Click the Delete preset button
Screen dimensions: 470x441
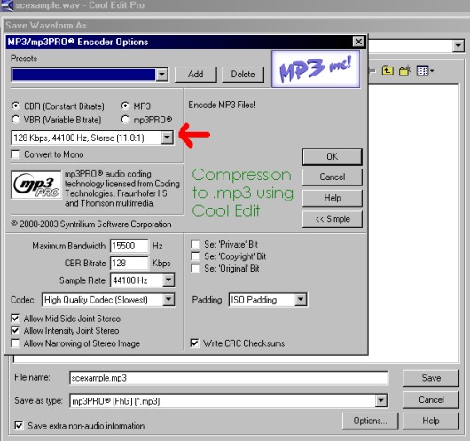[x=243, y=75]
